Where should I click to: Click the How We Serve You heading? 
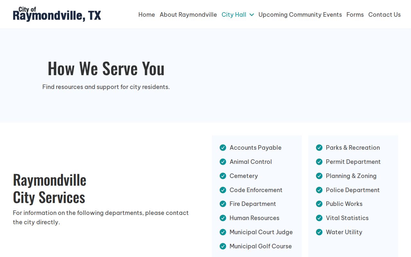pos(106,68)
